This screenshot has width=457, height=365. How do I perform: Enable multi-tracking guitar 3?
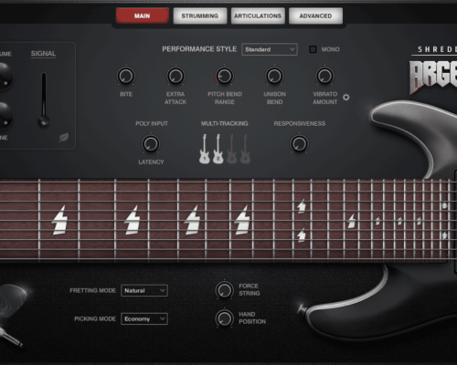pos(231,149)
